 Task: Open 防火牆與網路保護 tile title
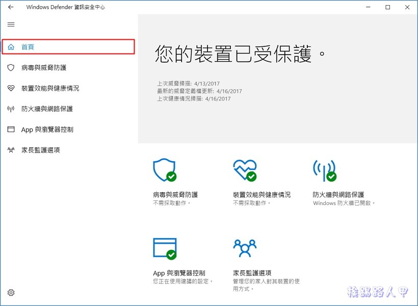click(x=338, y=195)
